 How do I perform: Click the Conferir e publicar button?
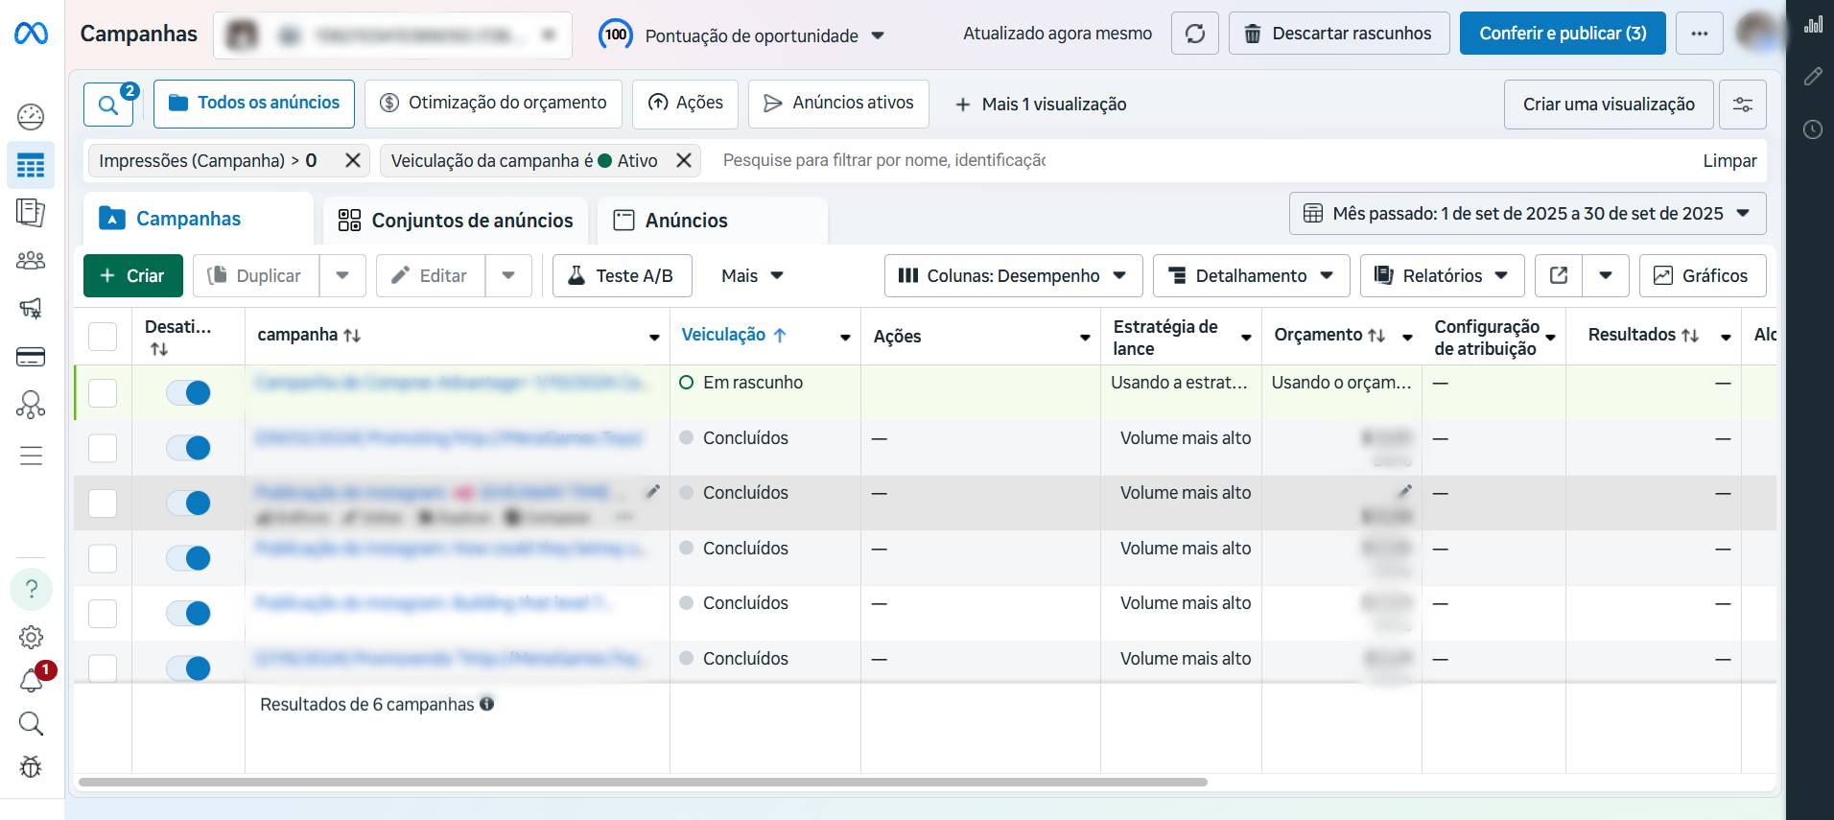coord(1562,34)
